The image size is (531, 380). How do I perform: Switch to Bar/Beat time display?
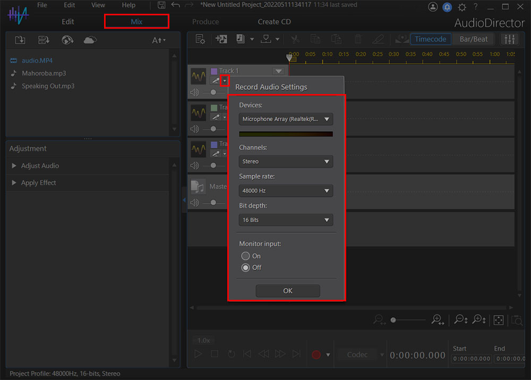tap(473, 39)
